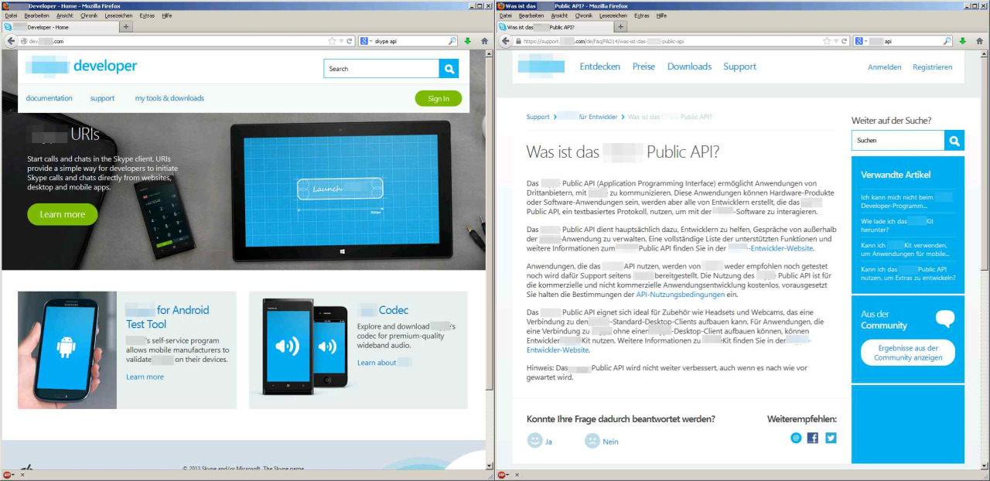Open support link on developer page
Screen dimensions: 990x481
tap(102, 98)
